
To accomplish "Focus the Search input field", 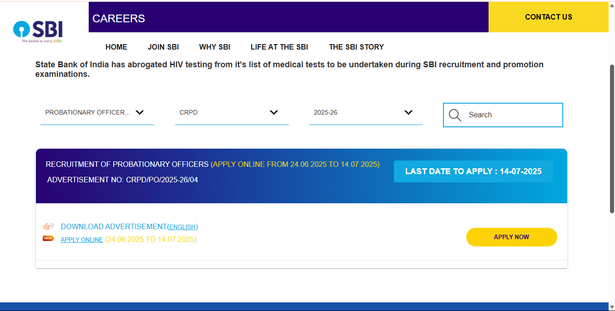I will [503, 115].
